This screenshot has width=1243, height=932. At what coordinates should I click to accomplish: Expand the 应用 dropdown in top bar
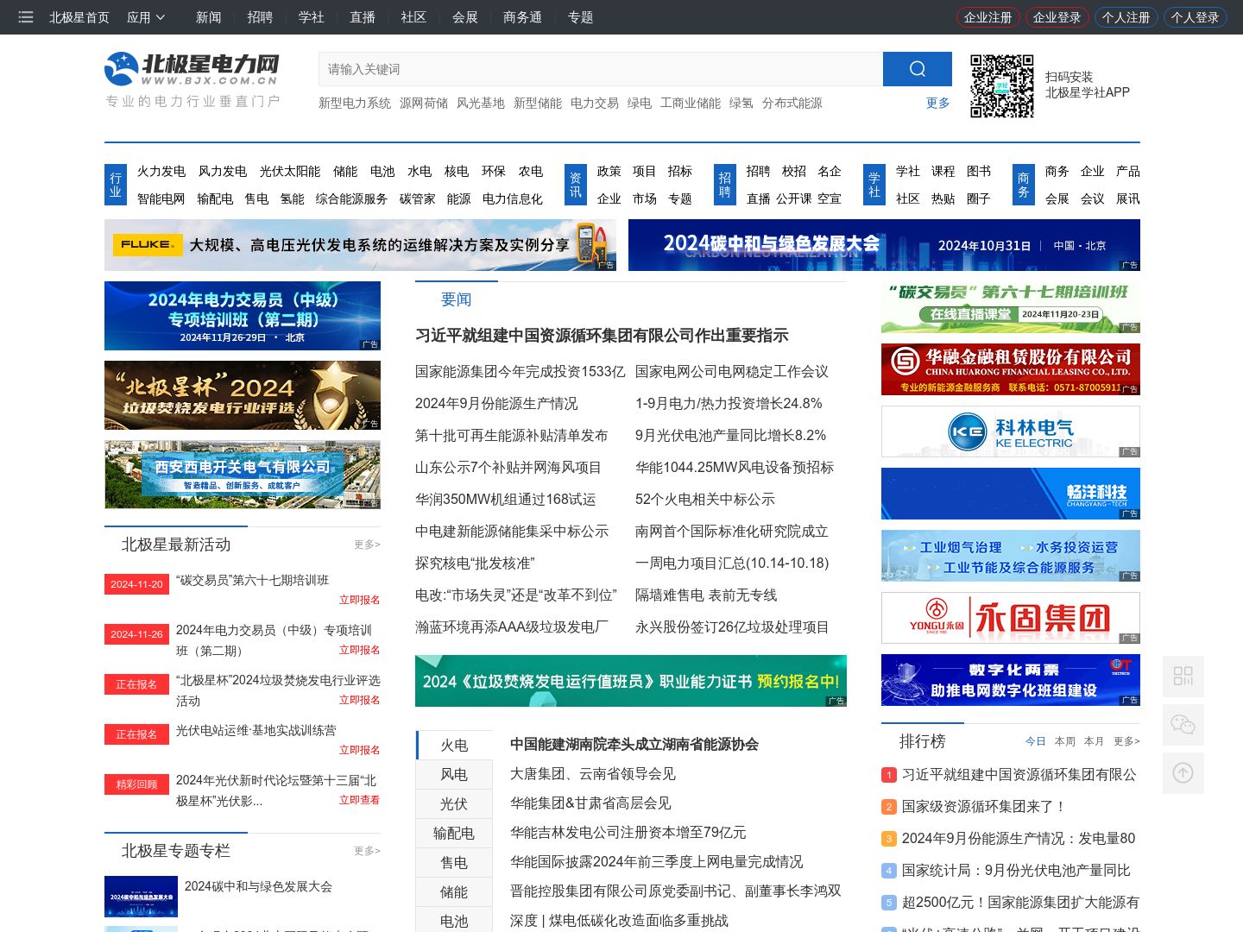[146, 17]
